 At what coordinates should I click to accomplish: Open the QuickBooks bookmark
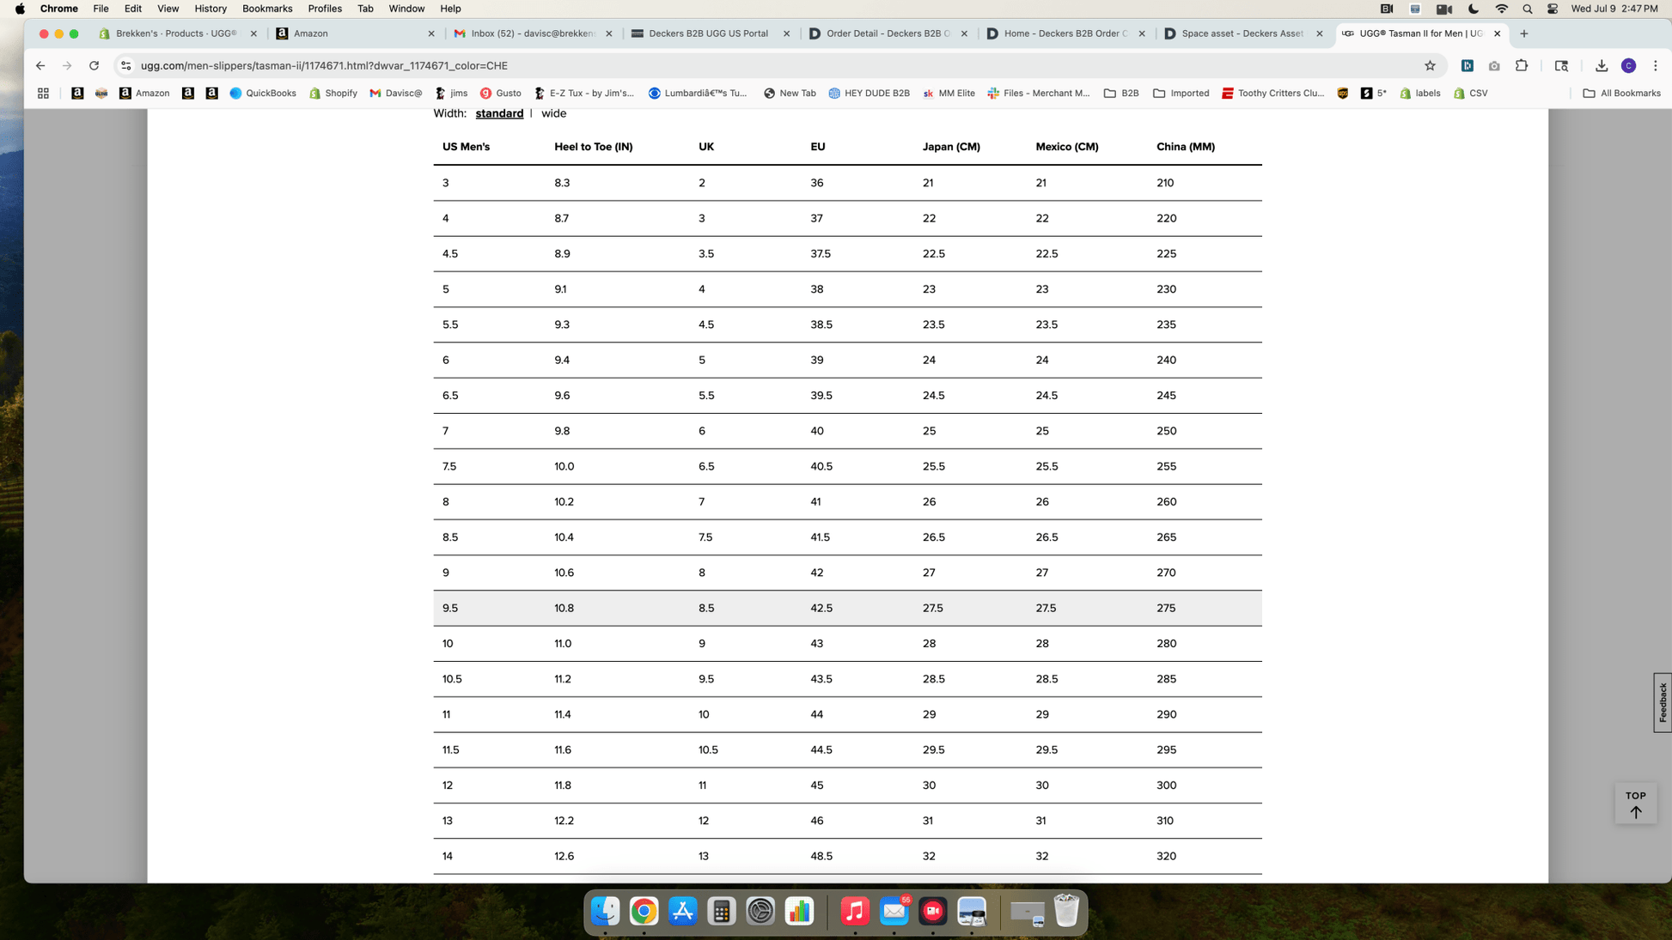click(262, 93)
